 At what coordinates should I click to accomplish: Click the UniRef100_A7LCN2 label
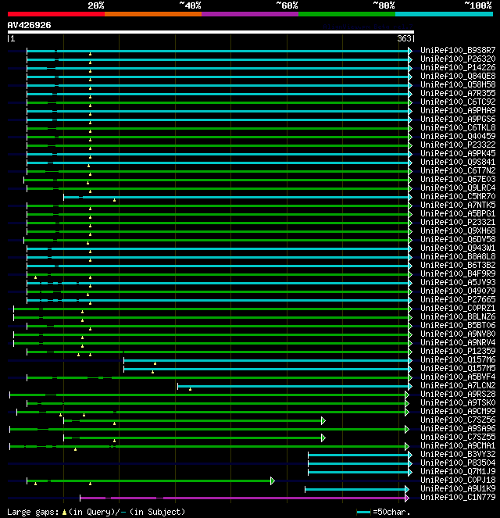[458, 385]
